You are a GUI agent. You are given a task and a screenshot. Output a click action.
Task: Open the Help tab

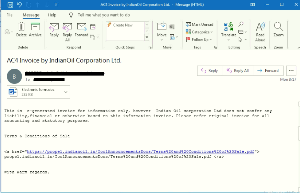click(52, 15)
